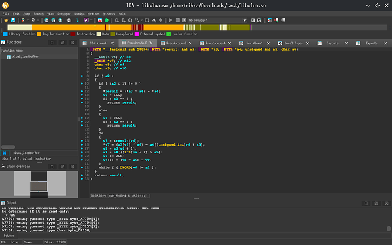The height and width of the screenshot is (245, 392).
Task: Switch to the Imports tab
Action: (x=332, y=43)
